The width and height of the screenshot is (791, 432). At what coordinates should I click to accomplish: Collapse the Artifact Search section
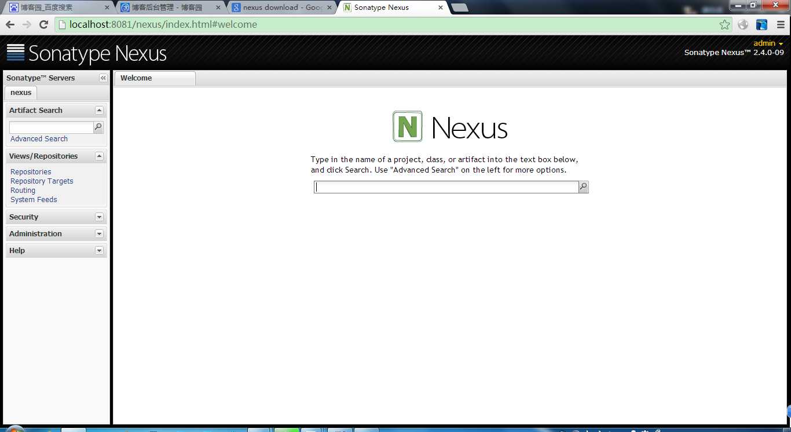point(99,111)
